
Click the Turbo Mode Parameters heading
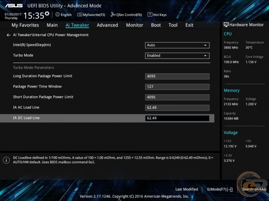point(34,68)
